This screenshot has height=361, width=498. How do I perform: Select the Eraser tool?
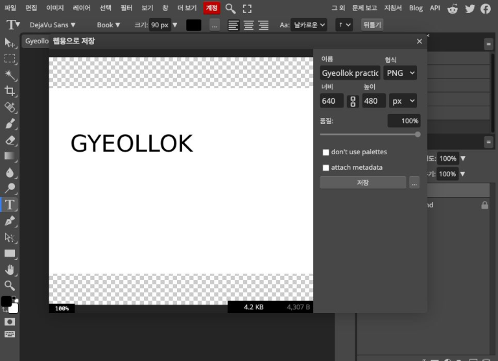pyautogui.click(x=10, y=140)
